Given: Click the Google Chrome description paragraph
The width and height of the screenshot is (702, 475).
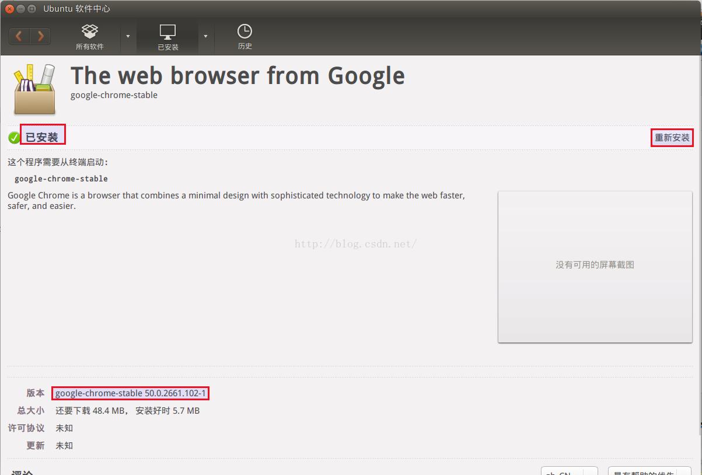Looking at the screenshot, I should 236,201.
